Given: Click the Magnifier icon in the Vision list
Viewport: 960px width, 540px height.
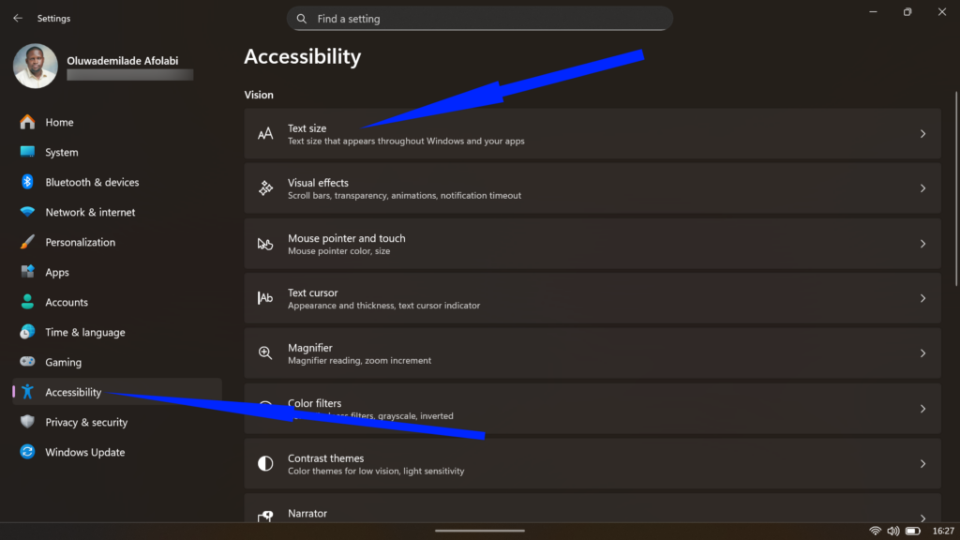Looking at the screenshot, I should click(x=265, y=353).
